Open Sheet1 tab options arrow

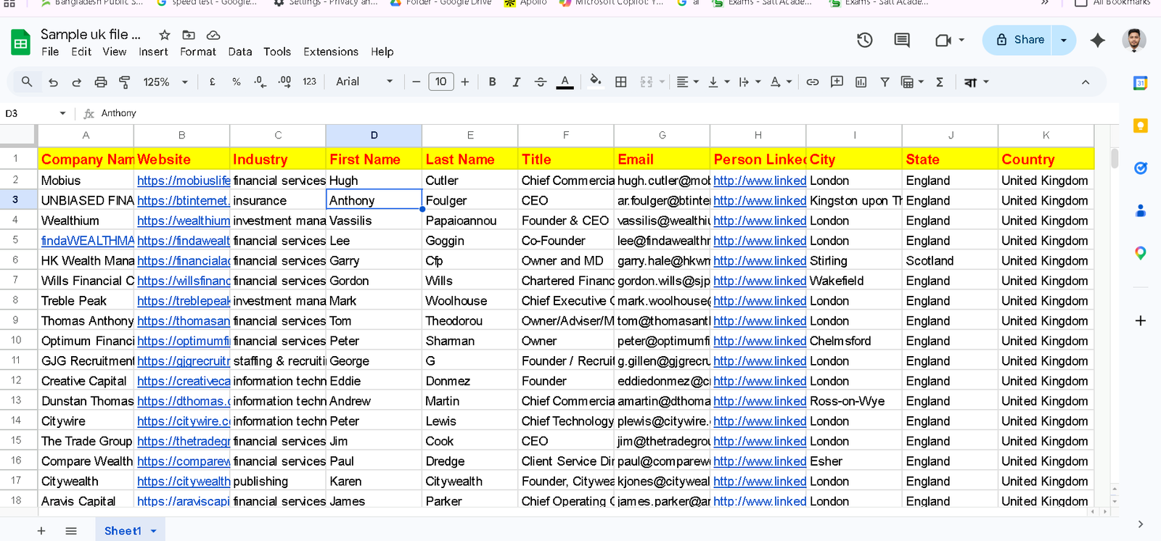tap(153, 531)
